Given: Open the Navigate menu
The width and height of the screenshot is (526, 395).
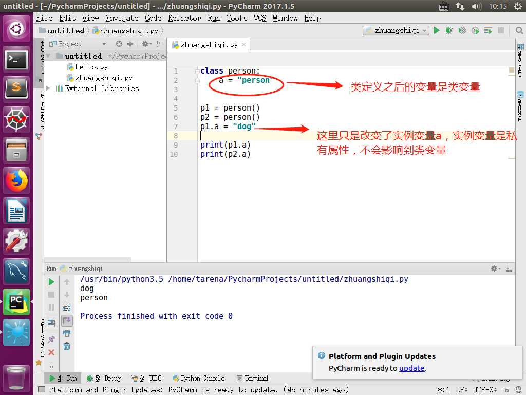Looking at the screenshot, I should pyautogui.click(x=122, y=18).
